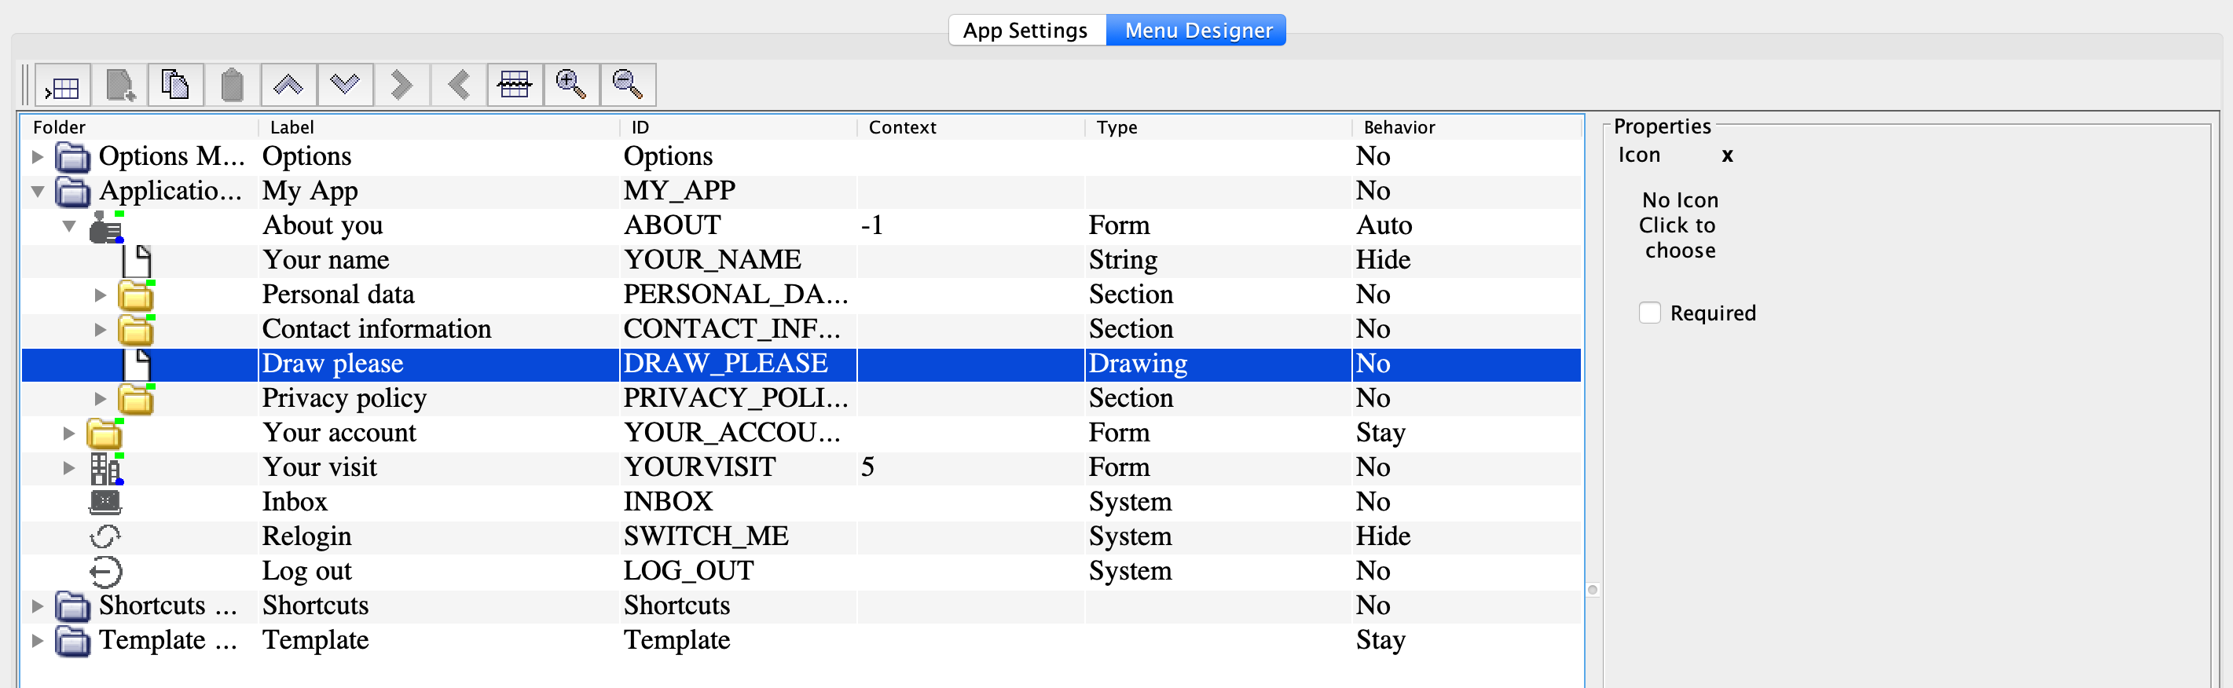The width and height of the screenshot is (2233, 688).
Task: Switch to the App Settings tab
Action: coord(1025,31)
